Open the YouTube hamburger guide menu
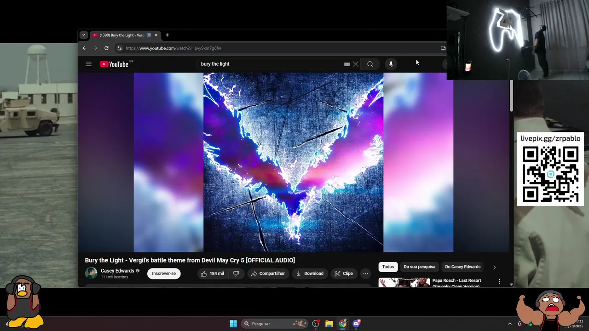Image resolution: width=589 pixels, height=331 pixels. point(89,64)
